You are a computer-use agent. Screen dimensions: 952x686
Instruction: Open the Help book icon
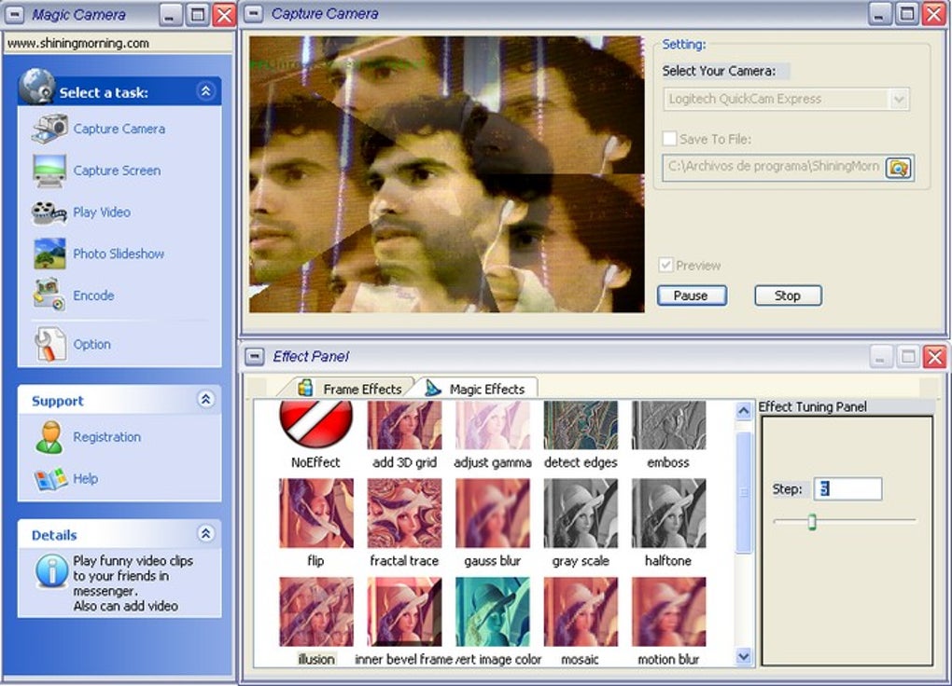(50, 479)
